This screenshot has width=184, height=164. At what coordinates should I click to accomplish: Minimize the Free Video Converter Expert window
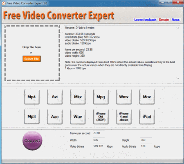pos(162,2)
